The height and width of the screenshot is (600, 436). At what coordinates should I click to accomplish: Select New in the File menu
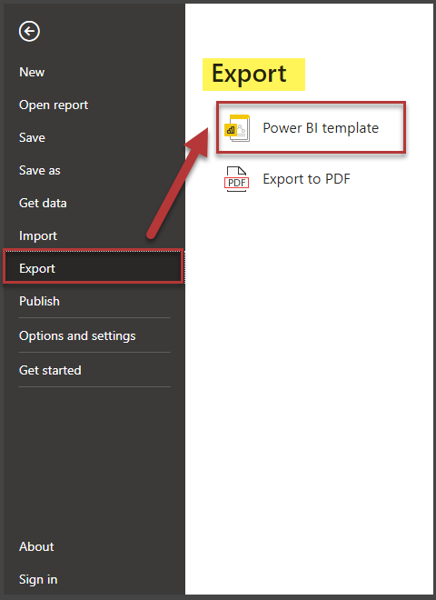pyautogui.click(x=32, y=72)
